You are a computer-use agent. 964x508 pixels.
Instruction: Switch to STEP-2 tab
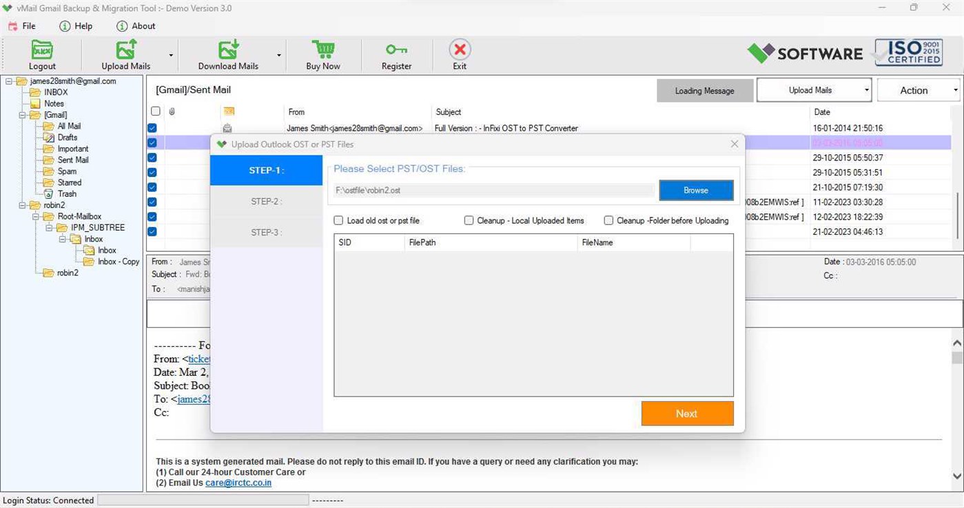267,202
